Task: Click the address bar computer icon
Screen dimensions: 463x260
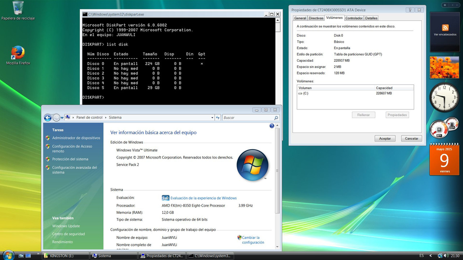Action: click(68, 117)
